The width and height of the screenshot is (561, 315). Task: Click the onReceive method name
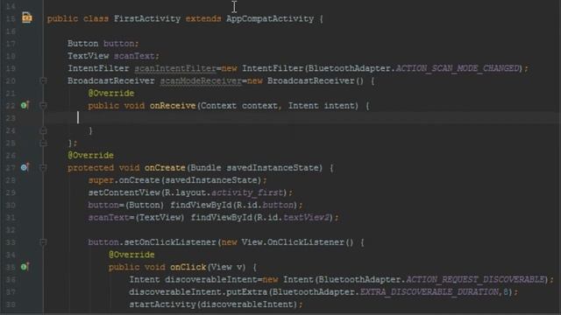pyautogui.click(x=173, y=106)
